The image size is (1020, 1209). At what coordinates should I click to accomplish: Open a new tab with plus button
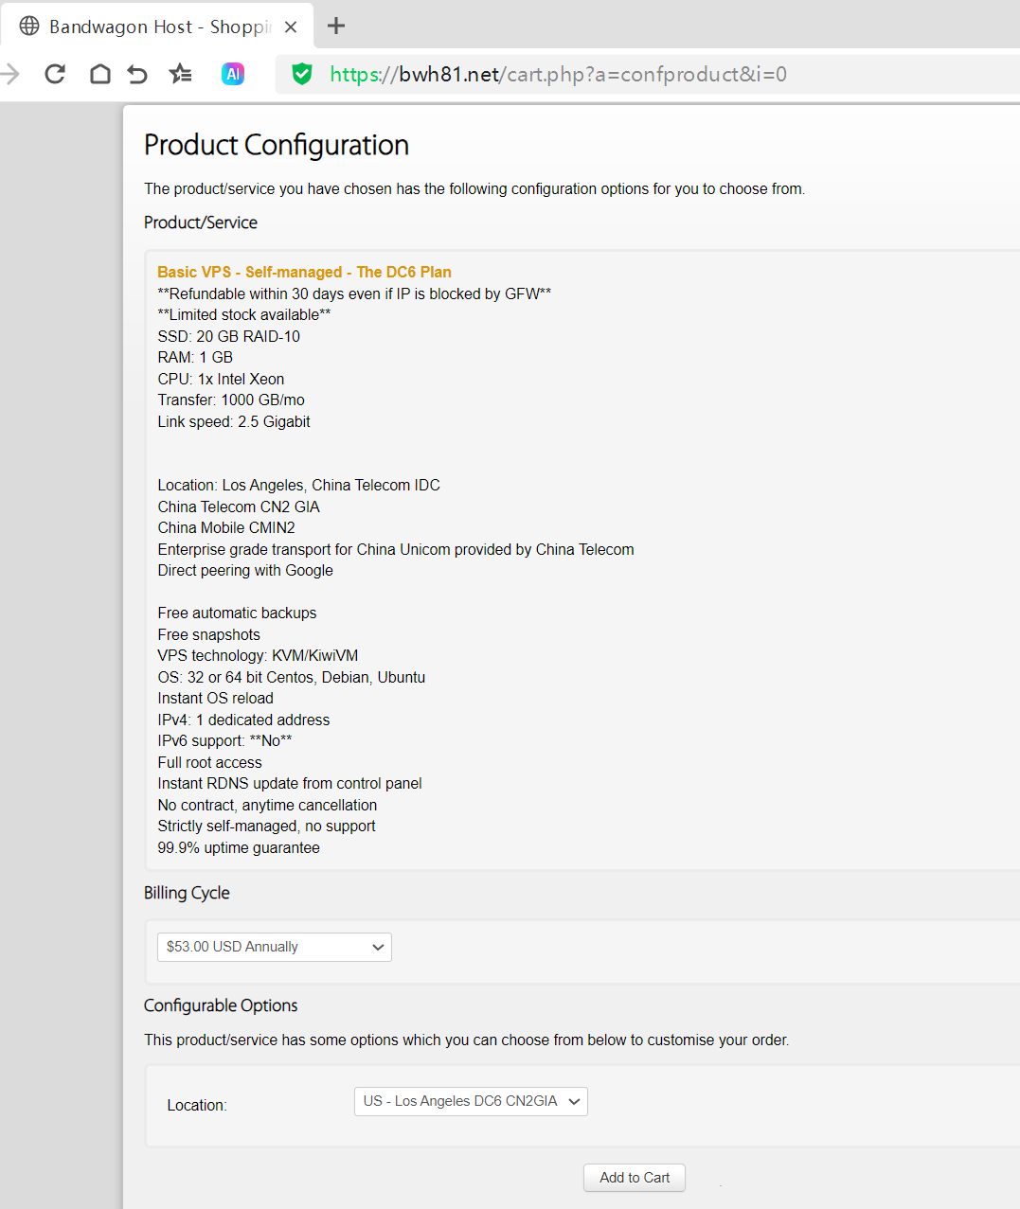pyautogui.click(x=336, y=26)
